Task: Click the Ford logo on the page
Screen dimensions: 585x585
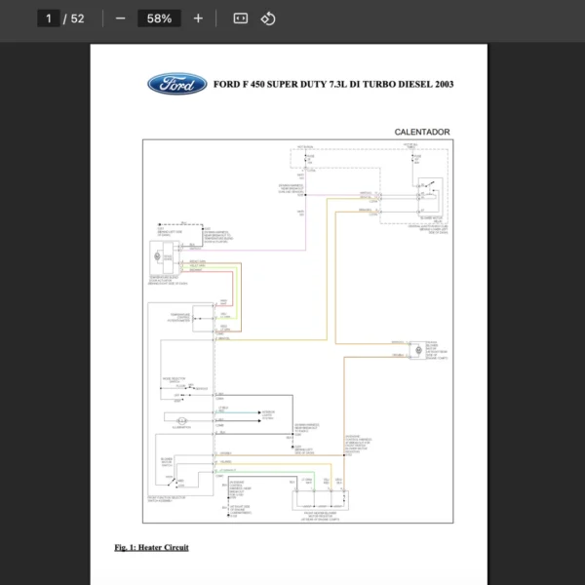Action: pos(177,84)
